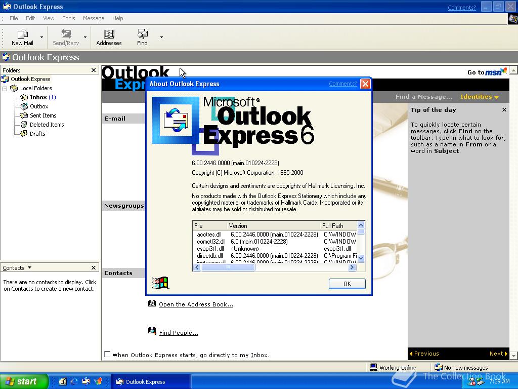
Task: Open the View menu
Action: tap(49, 18)
